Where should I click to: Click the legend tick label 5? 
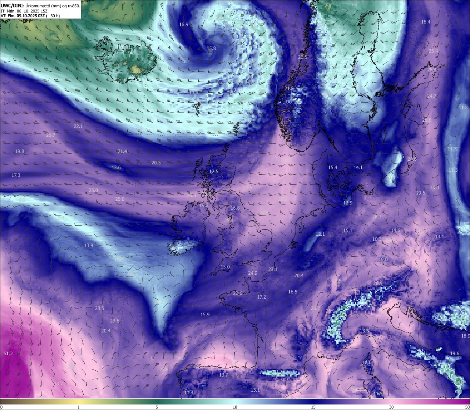point(157,407)
